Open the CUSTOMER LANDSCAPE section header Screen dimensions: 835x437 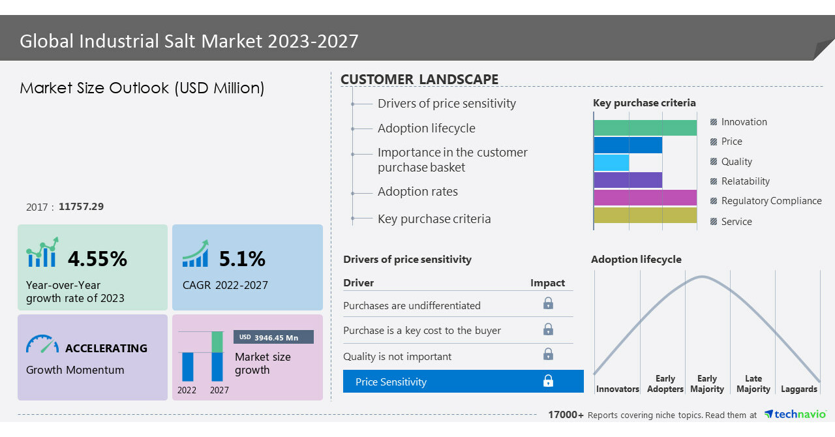[x=419, y=79]
